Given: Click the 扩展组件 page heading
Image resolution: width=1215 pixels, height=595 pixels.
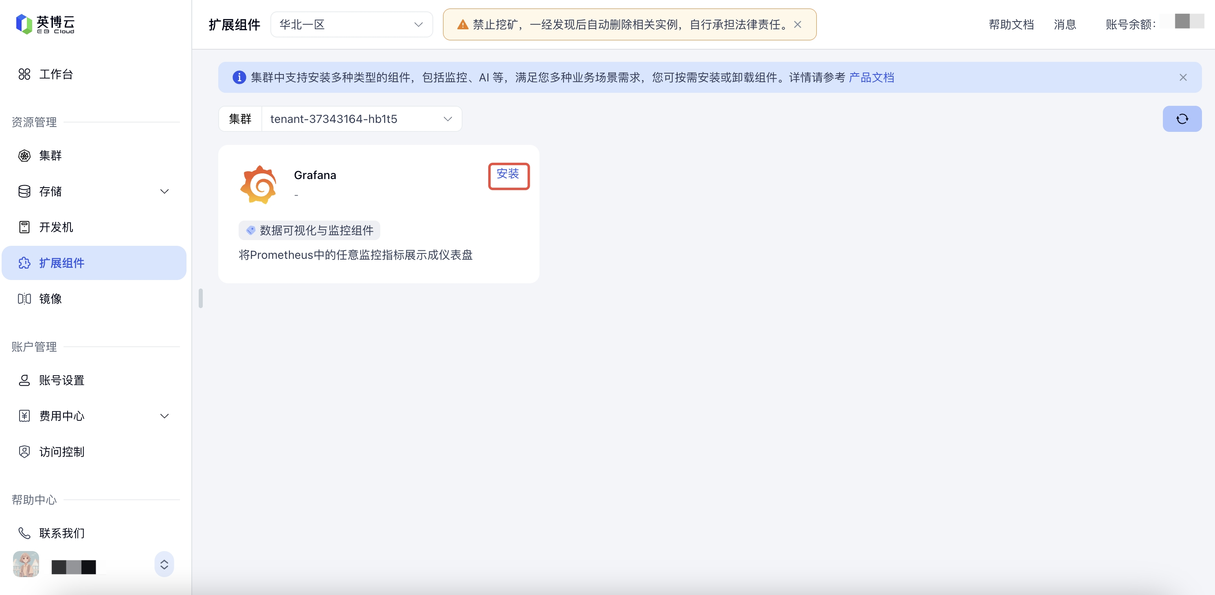Looking at the screenshot, I should tap(234, 24).
